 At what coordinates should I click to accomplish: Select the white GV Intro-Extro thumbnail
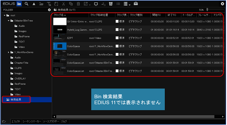60,21
